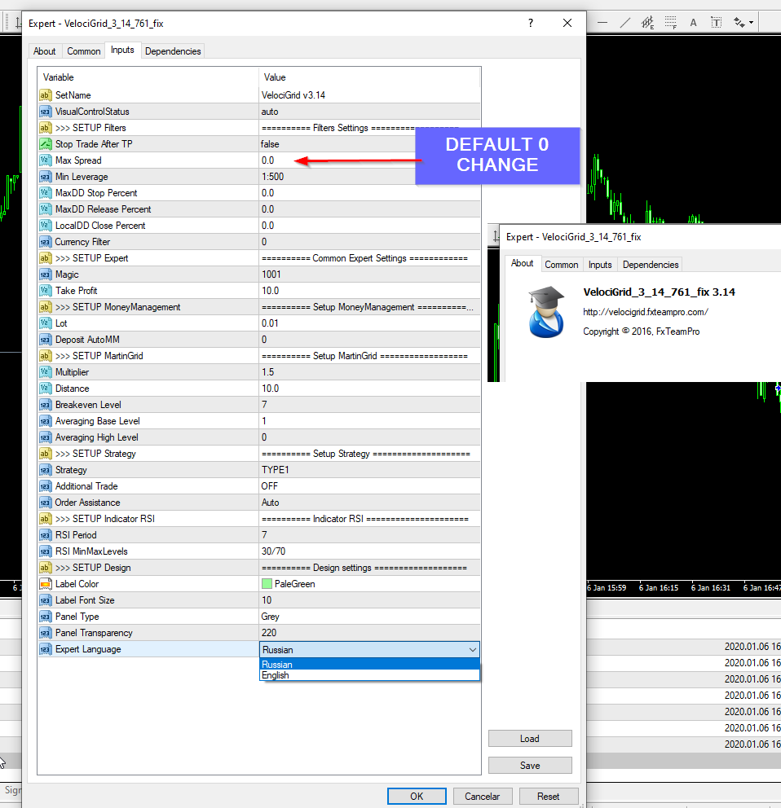
Task: Click the Load button
Action: click(x=529, y=739)
